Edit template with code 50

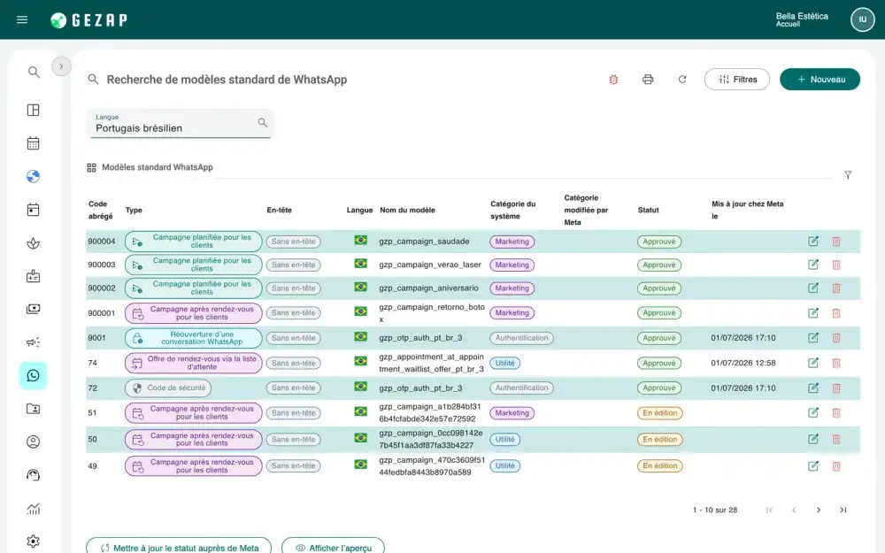point(812,439)
